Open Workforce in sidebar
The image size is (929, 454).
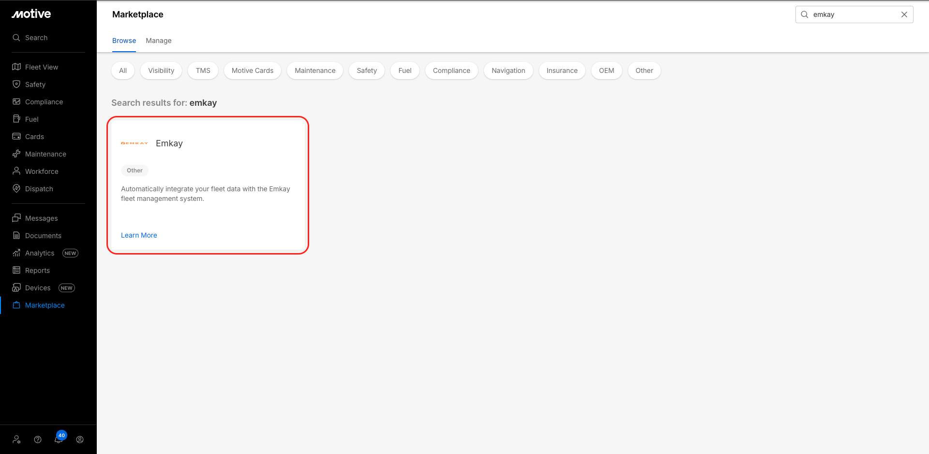(x=42, y=171)
